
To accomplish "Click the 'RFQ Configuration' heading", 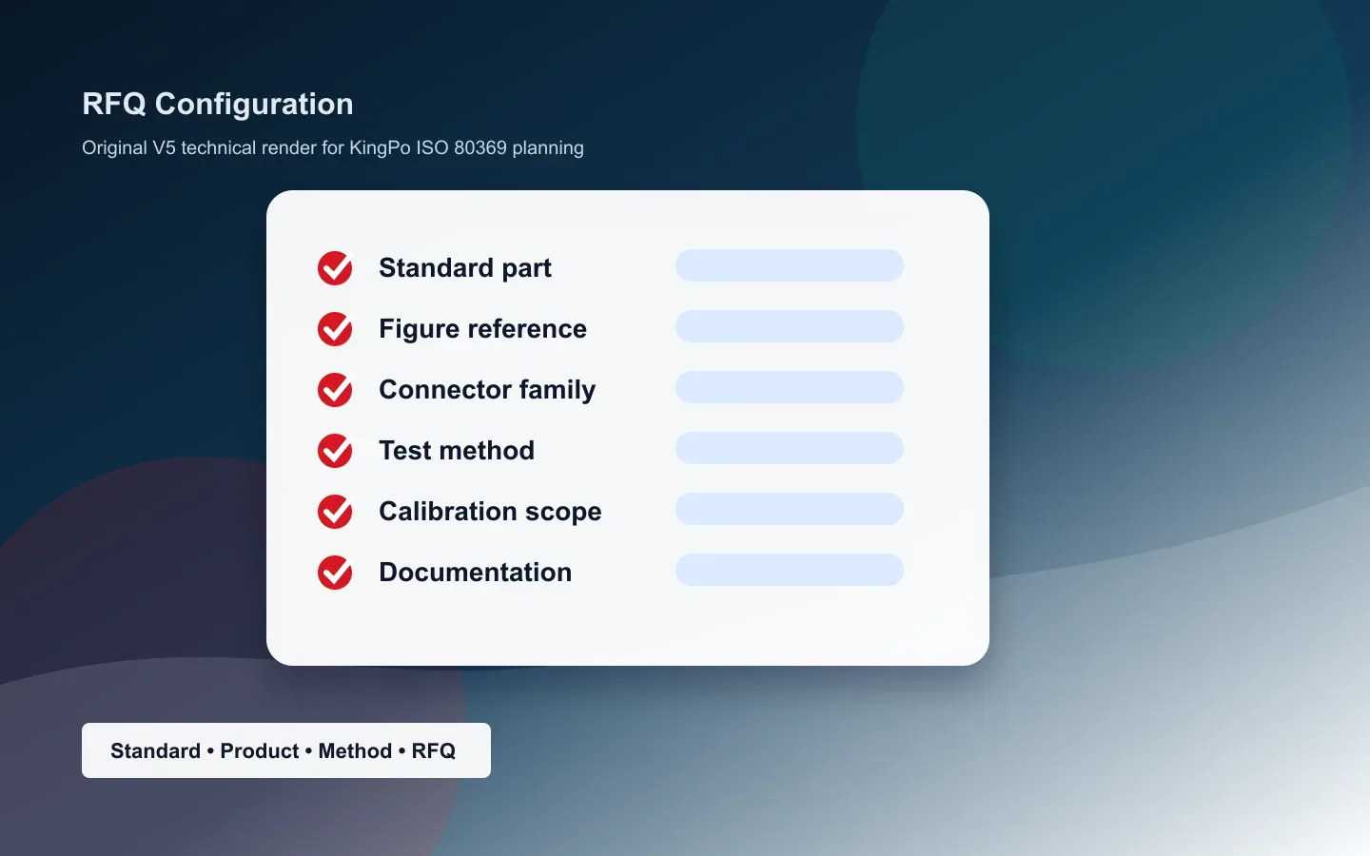I will (x=218, y=104).
